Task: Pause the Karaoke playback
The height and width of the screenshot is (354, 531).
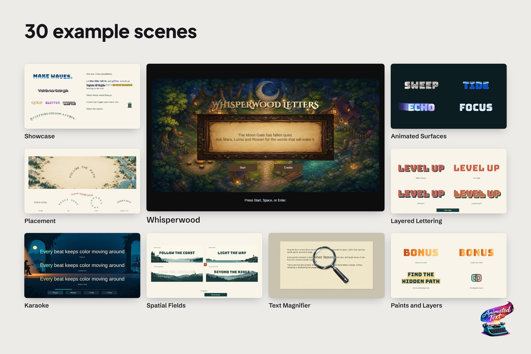Action: [55, 292]
